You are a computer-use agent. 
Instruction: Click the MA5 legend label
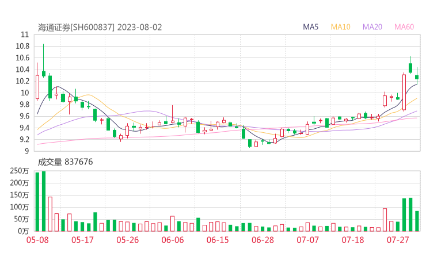310,27
